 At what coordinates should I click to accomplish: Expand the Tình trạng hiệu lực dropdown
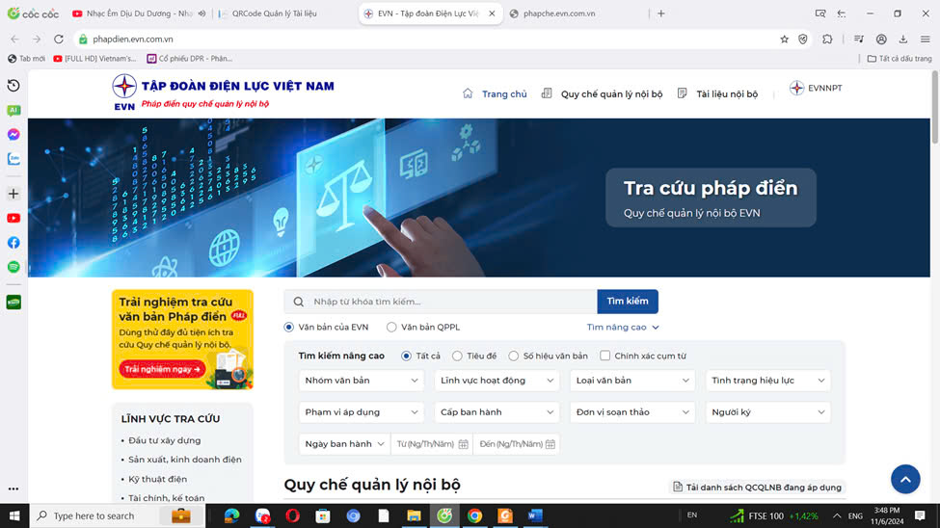[768, 381]
